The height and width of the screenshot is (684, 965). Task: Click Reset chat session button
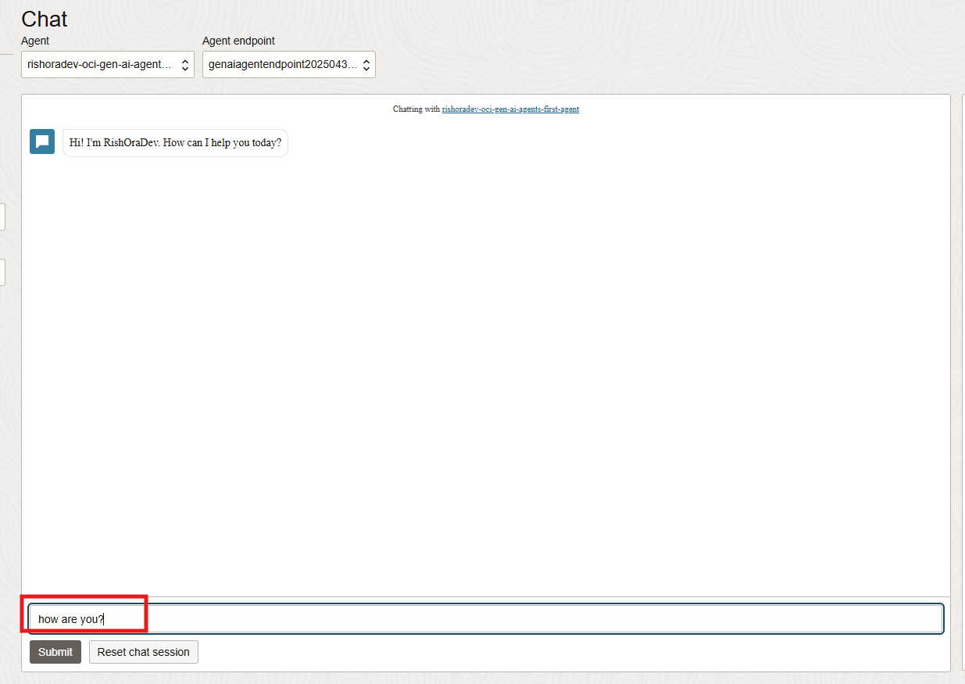(x=143, y=652)
